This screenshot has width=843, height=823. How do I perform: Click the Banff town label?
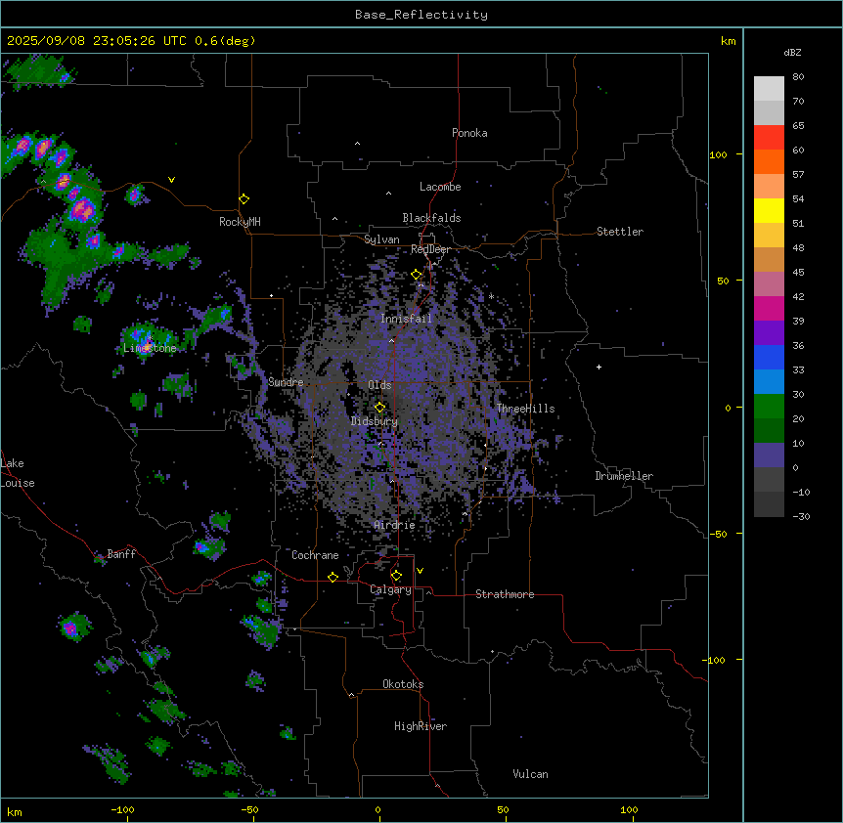121,554
